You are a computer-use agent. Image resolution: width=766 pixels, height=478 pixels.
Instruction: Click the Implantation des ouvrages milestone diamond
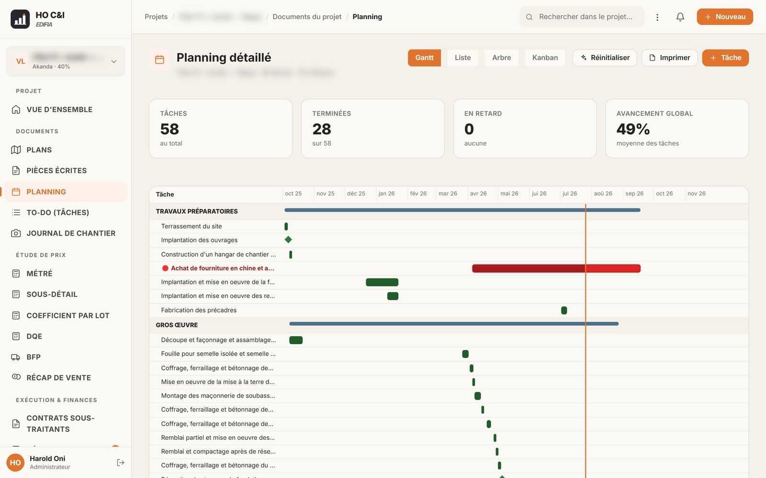[x=288, y=239]
